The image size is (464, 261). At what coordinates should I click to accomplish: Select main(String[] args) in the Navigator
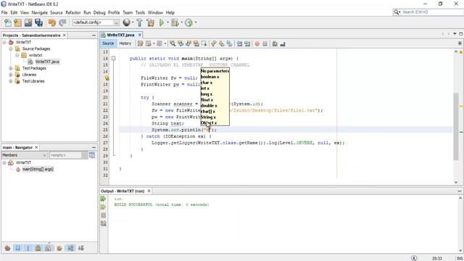(38, 169)
